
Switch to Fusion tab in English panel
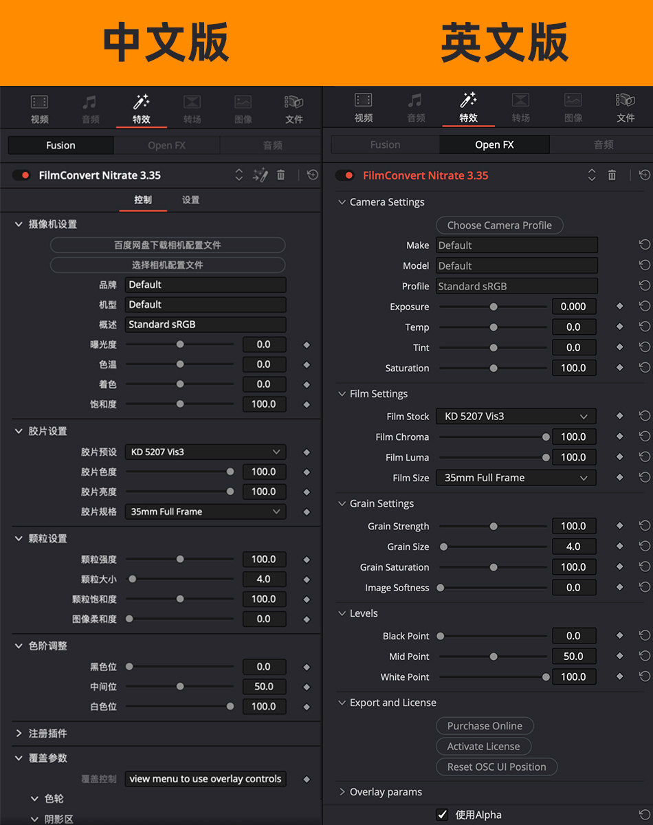[385, 144]
